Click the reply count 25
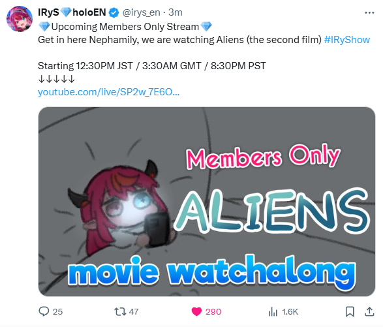This screenshot has height=327, width=383. (57, 312)
